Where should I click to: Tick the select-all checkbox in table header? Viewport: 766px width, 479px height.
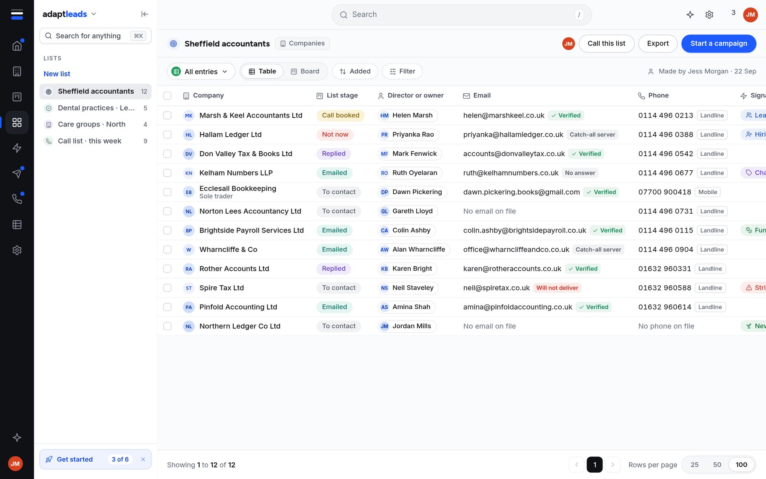click(167, 96)
